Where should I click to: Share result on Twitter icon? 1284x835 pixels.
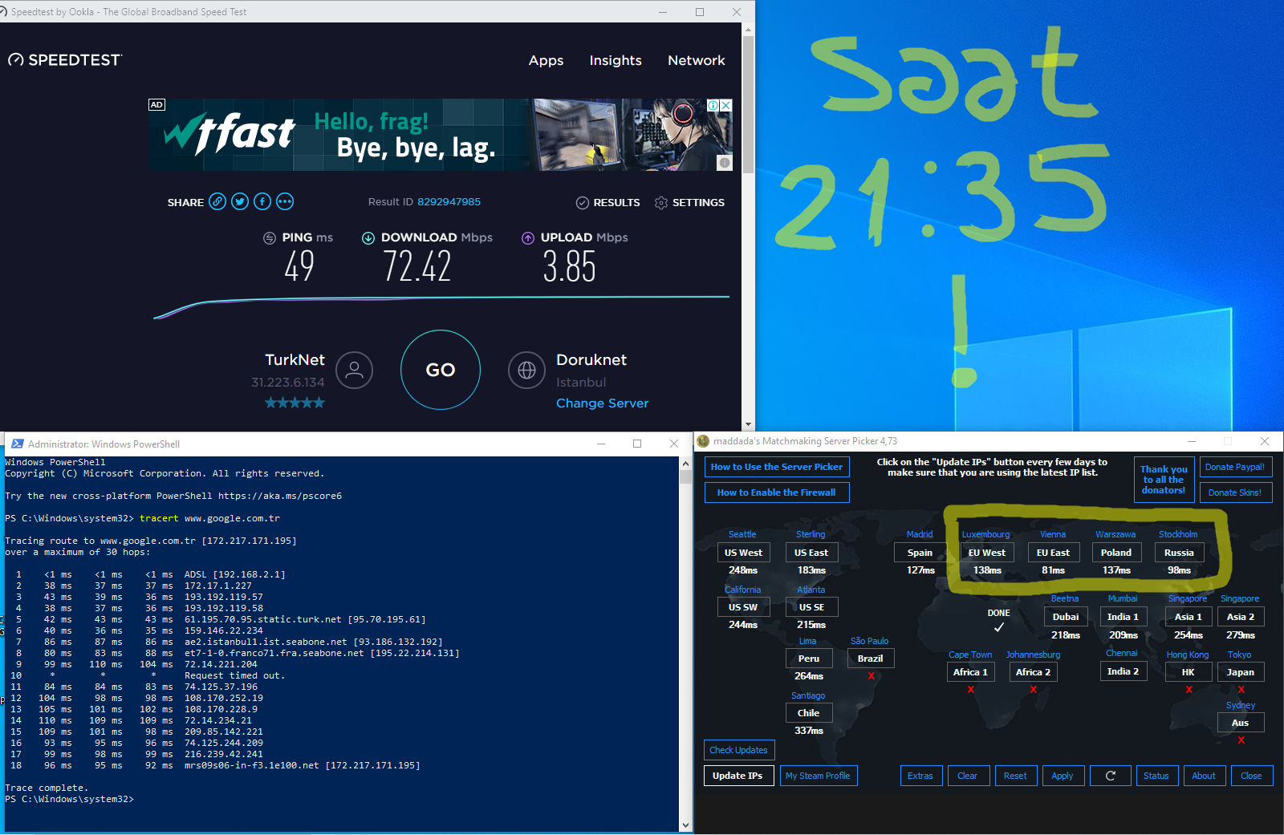pos(240,201)
